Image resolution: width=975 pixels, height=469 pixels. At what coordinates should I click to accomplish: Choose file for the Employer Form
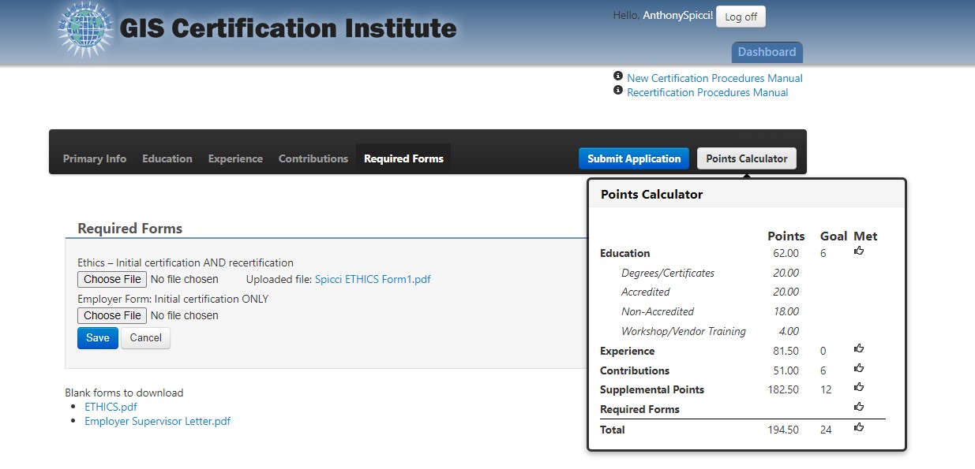pos(112,315)
